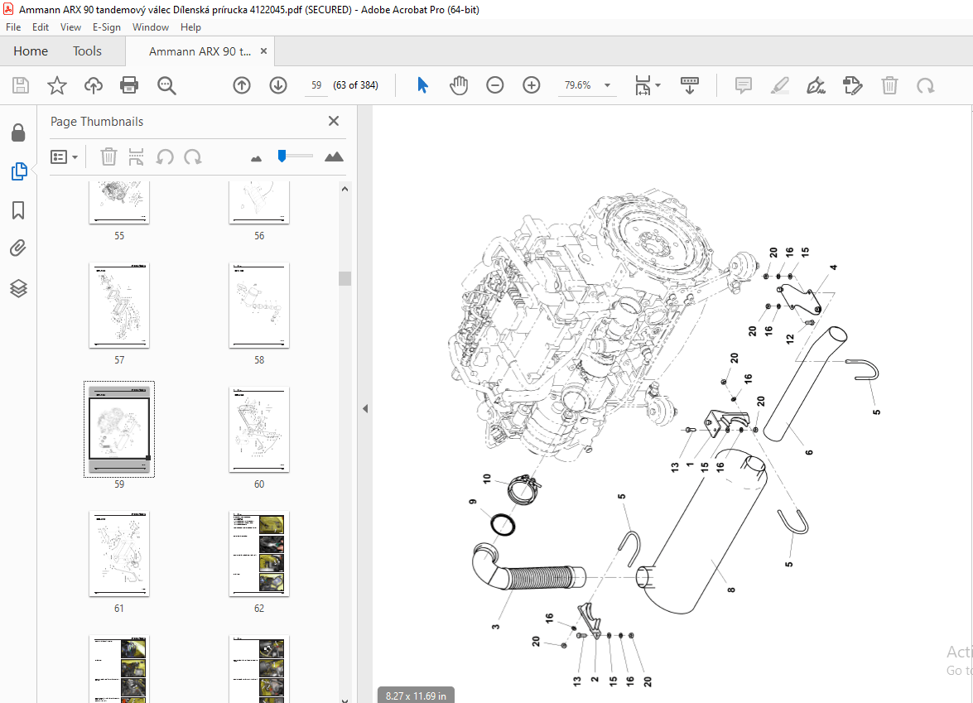Select page 60 thumbnail
This screenshot has height=703, width=973.
click(x=258, y=430)
